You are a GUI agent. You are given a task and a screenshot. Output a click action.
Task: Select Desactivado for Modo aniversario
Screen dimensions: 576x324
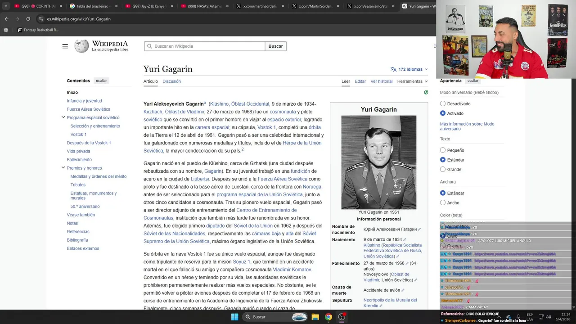[443, 103]
